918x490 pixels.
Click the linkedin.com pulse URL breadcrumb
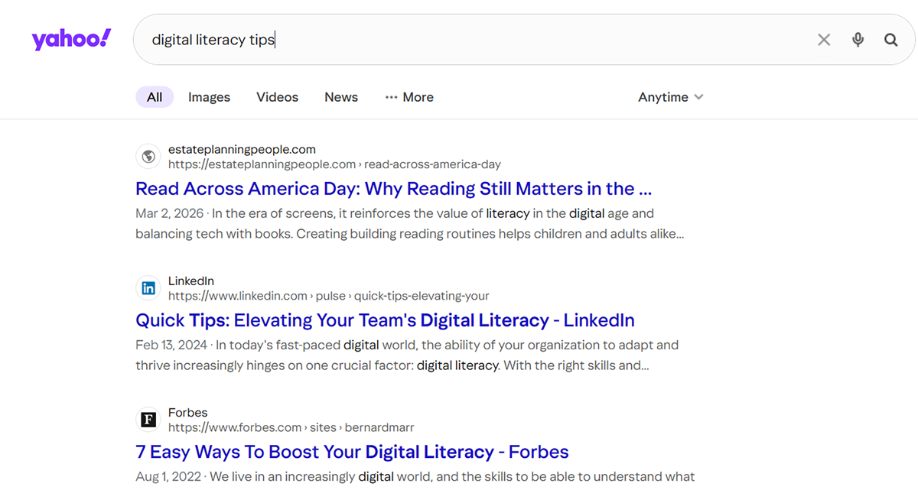click(x=329, y=296)
